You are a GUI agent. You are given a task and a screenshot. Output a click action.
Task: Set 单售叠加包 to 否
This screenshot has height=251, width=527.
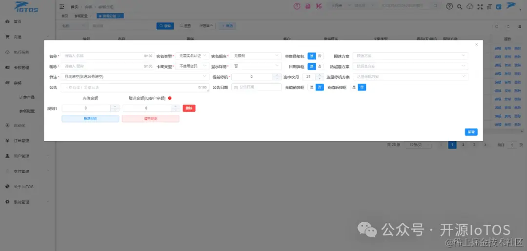[320, 56]
